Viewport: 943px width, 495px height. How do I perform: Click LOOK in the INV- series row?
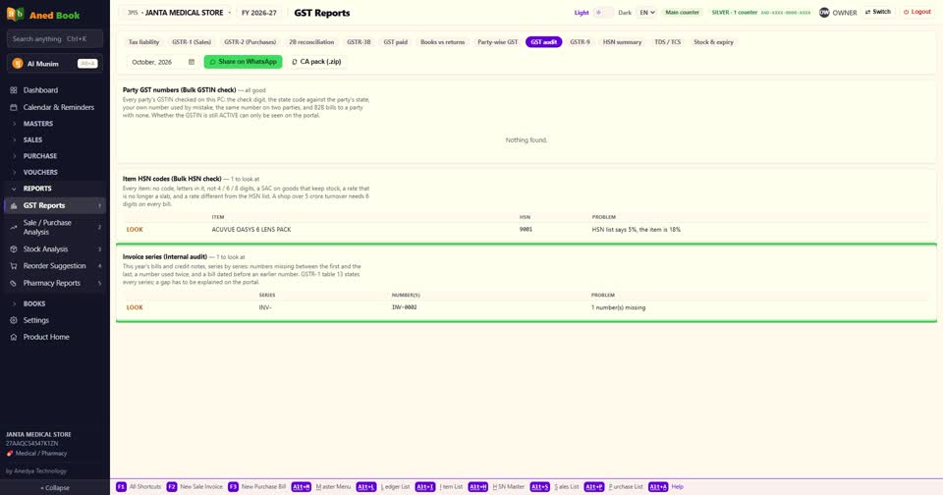coord(135,307)
